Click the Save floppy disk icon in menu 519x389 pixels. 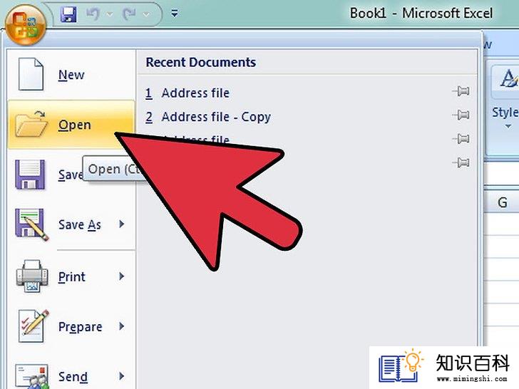30,175
